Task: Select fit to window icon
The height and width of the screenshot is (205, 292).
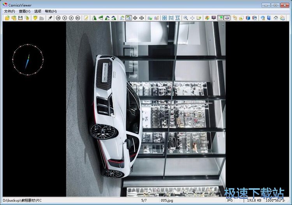Action: click(x=164, y=18)
